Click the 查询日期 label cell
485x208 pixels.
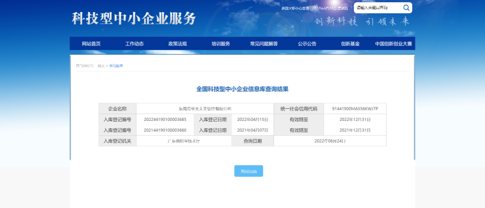coord(253,141)
